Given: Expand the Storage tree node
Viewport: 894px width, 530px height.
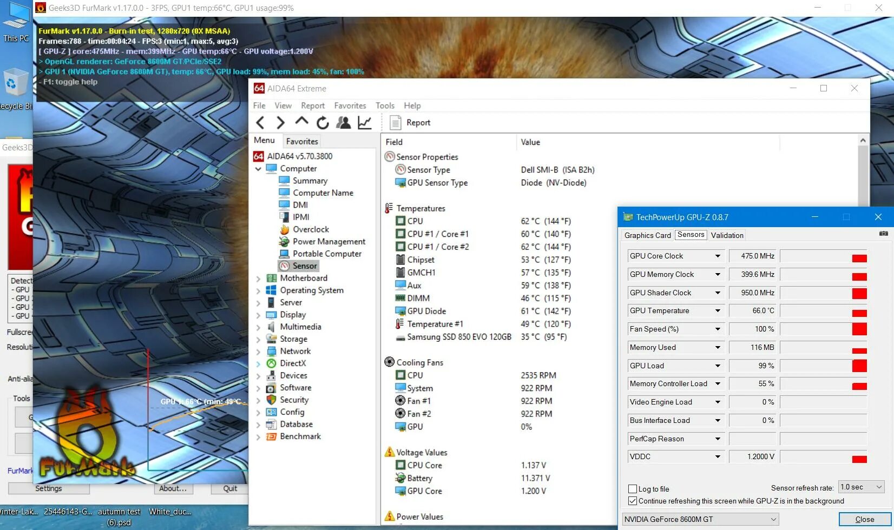Looking at the screenshot, I should [258, 339].
